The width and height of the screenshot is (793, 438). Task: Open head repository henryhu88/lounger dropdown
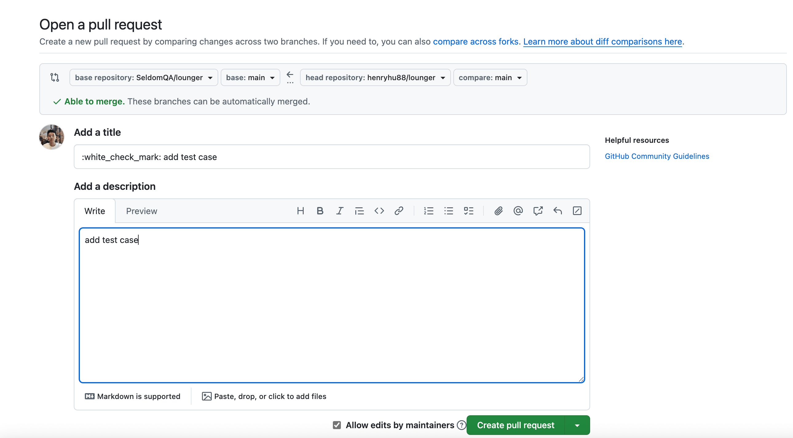pos(375,77)
